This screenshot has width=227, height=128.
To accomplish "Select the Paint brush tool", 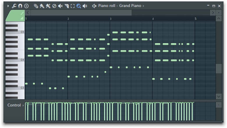I will click(42, 6).
